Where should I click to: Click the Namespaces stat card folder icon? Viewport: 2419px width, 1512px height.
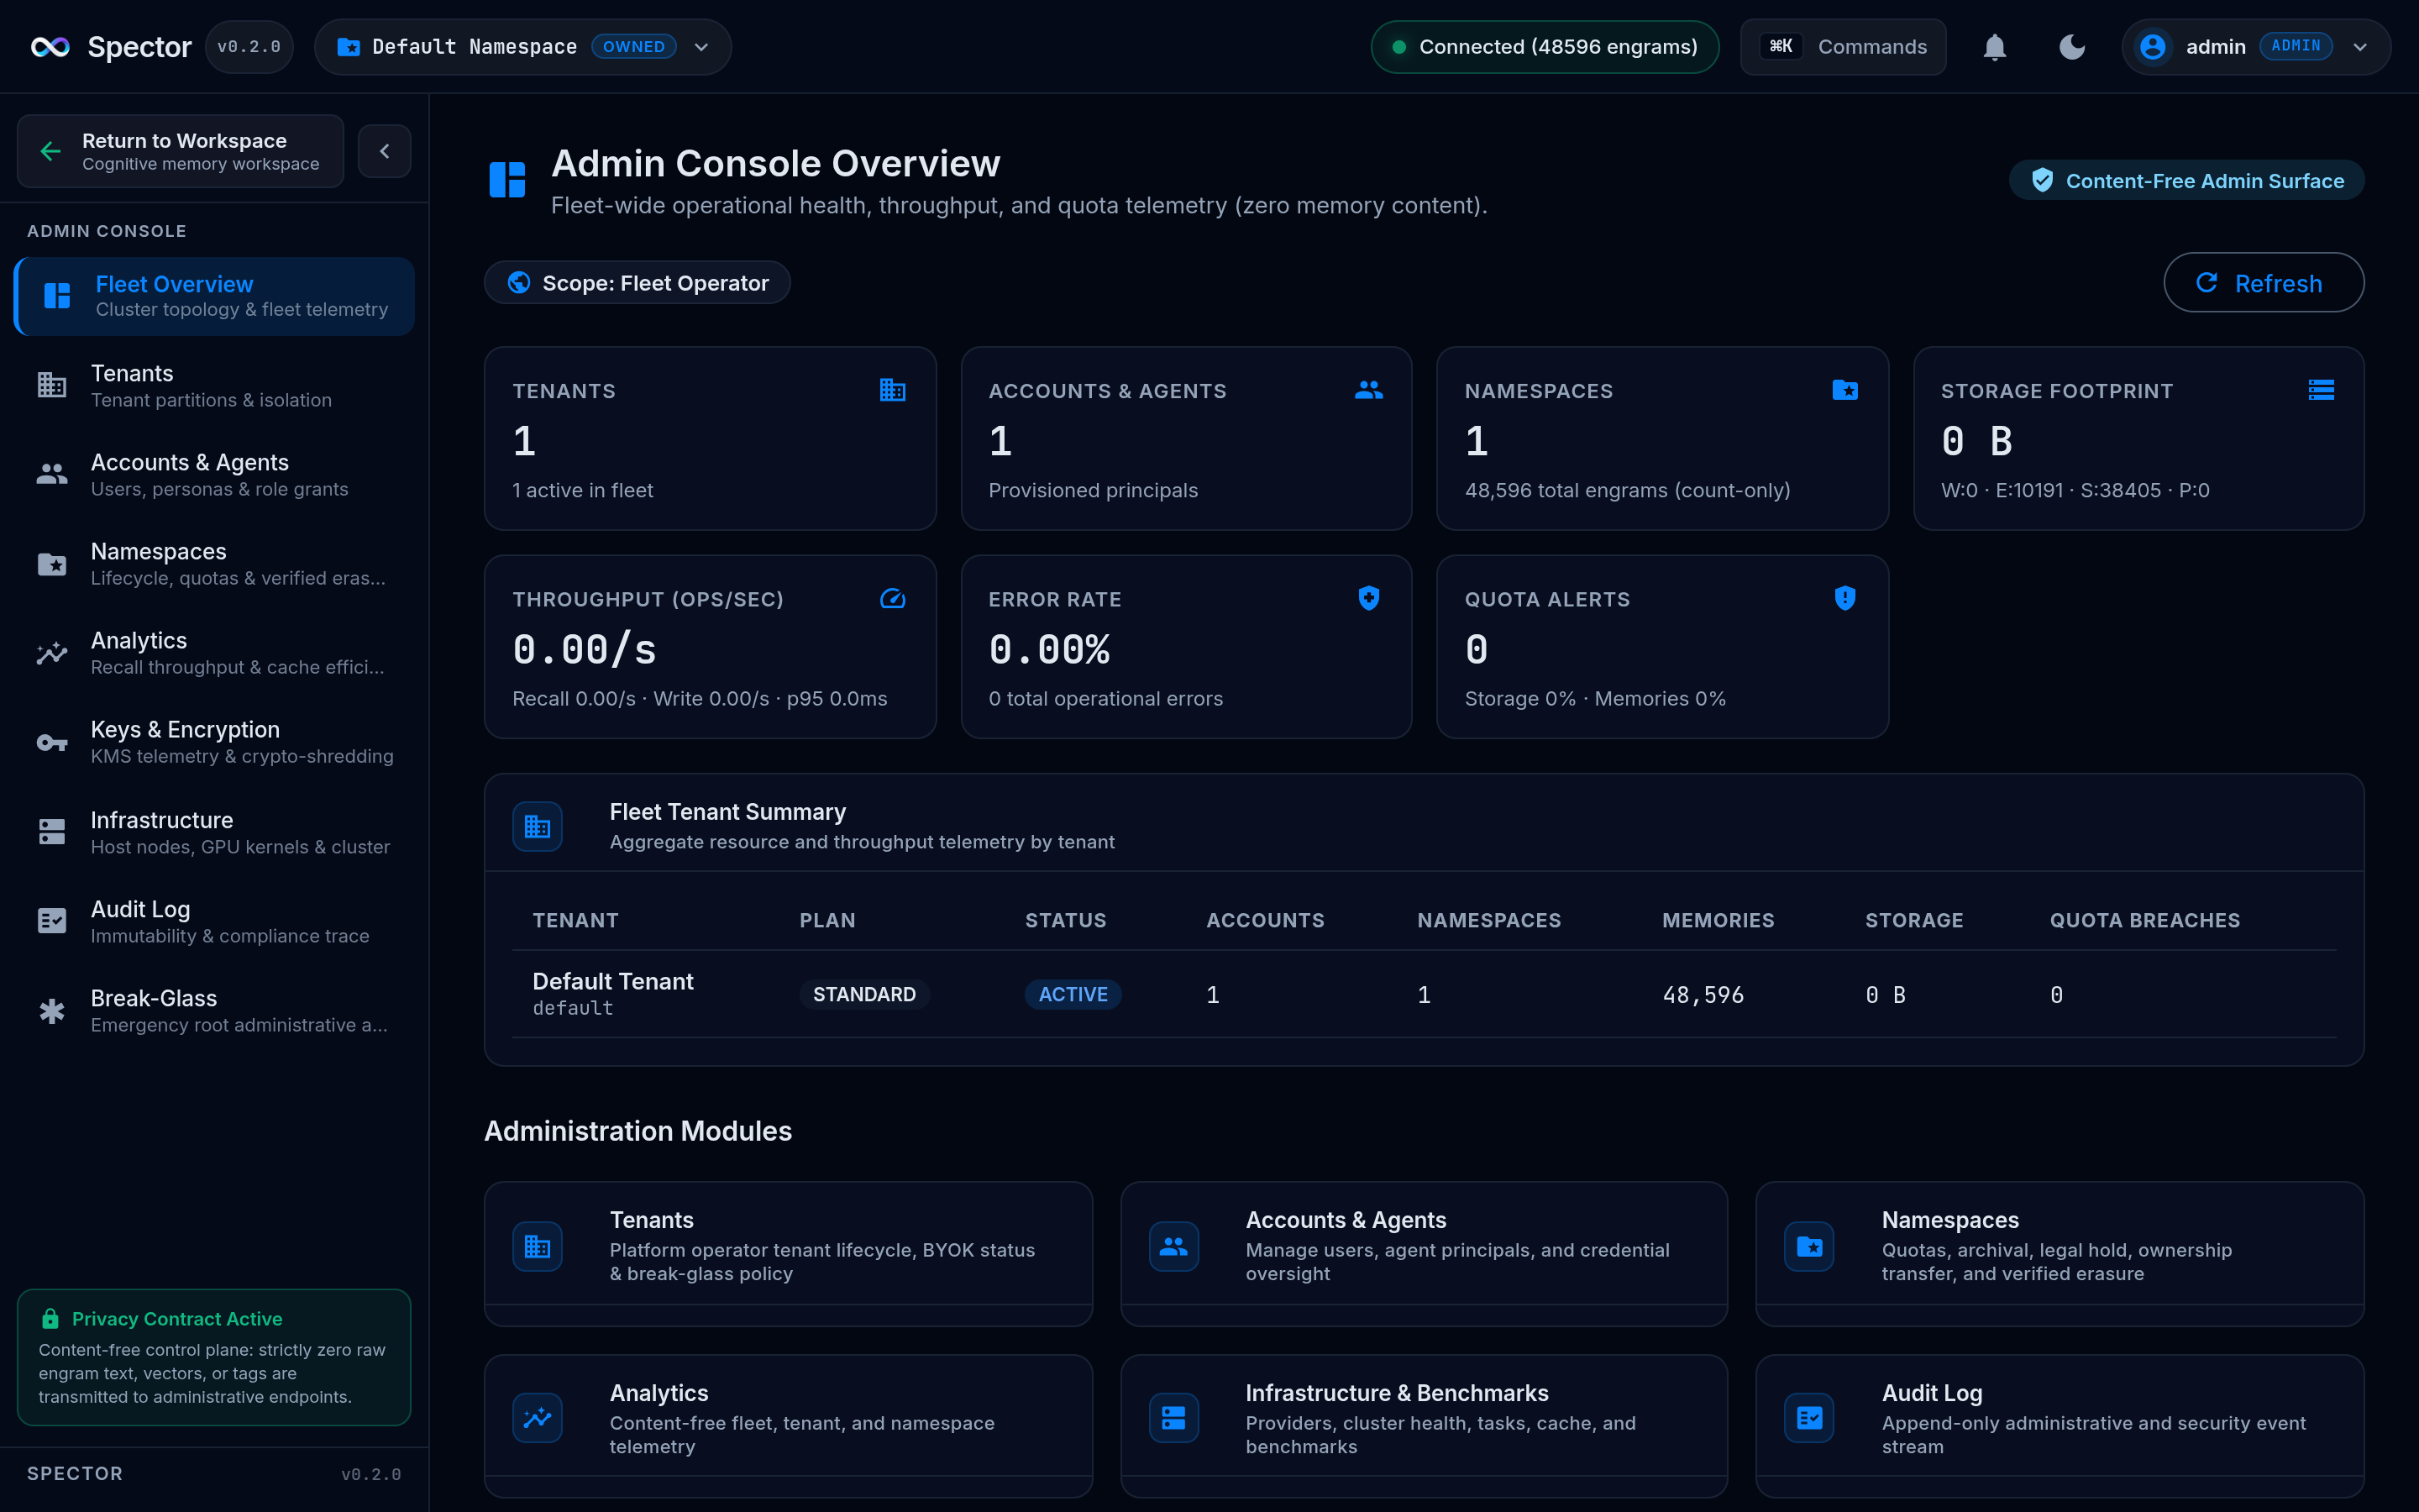click(x=1845, y=390)
